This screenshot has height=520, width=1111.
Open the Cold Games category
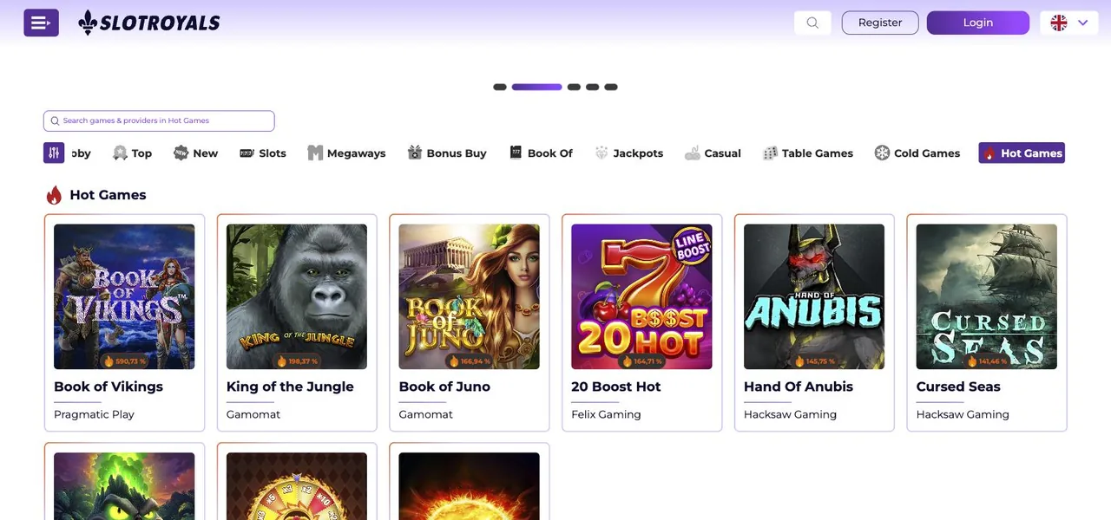[917, 153]
